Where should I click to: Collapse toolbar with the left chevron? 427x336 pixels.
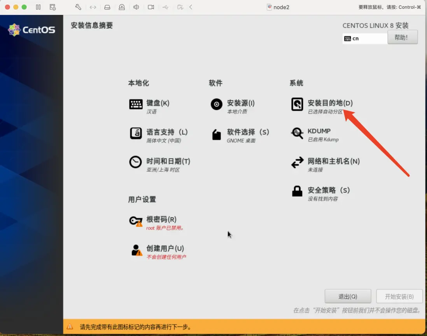(191, 7)
